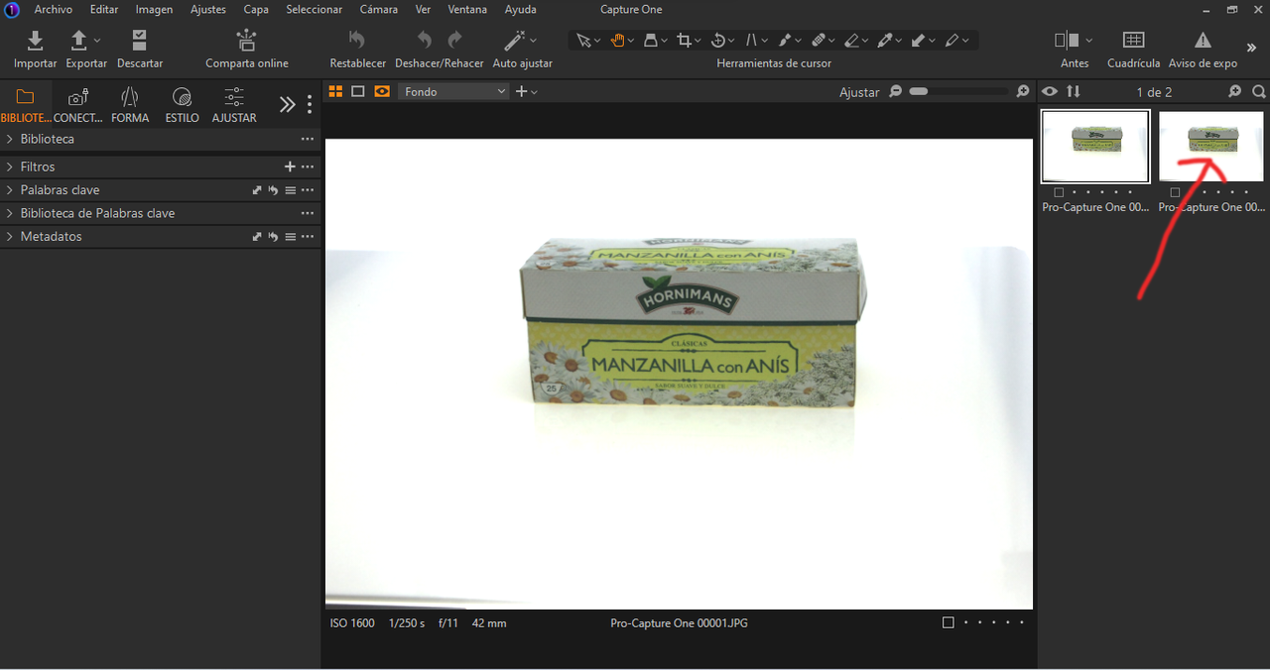Select the Select pointer cursor tool

(x=584, y=41)
